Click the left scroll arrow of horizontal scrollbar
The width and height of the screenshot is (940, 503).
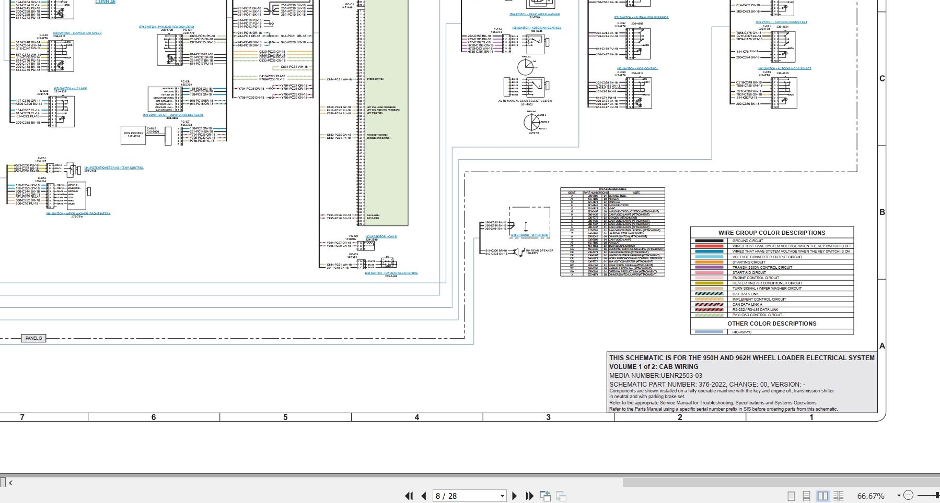click(11, 483)
